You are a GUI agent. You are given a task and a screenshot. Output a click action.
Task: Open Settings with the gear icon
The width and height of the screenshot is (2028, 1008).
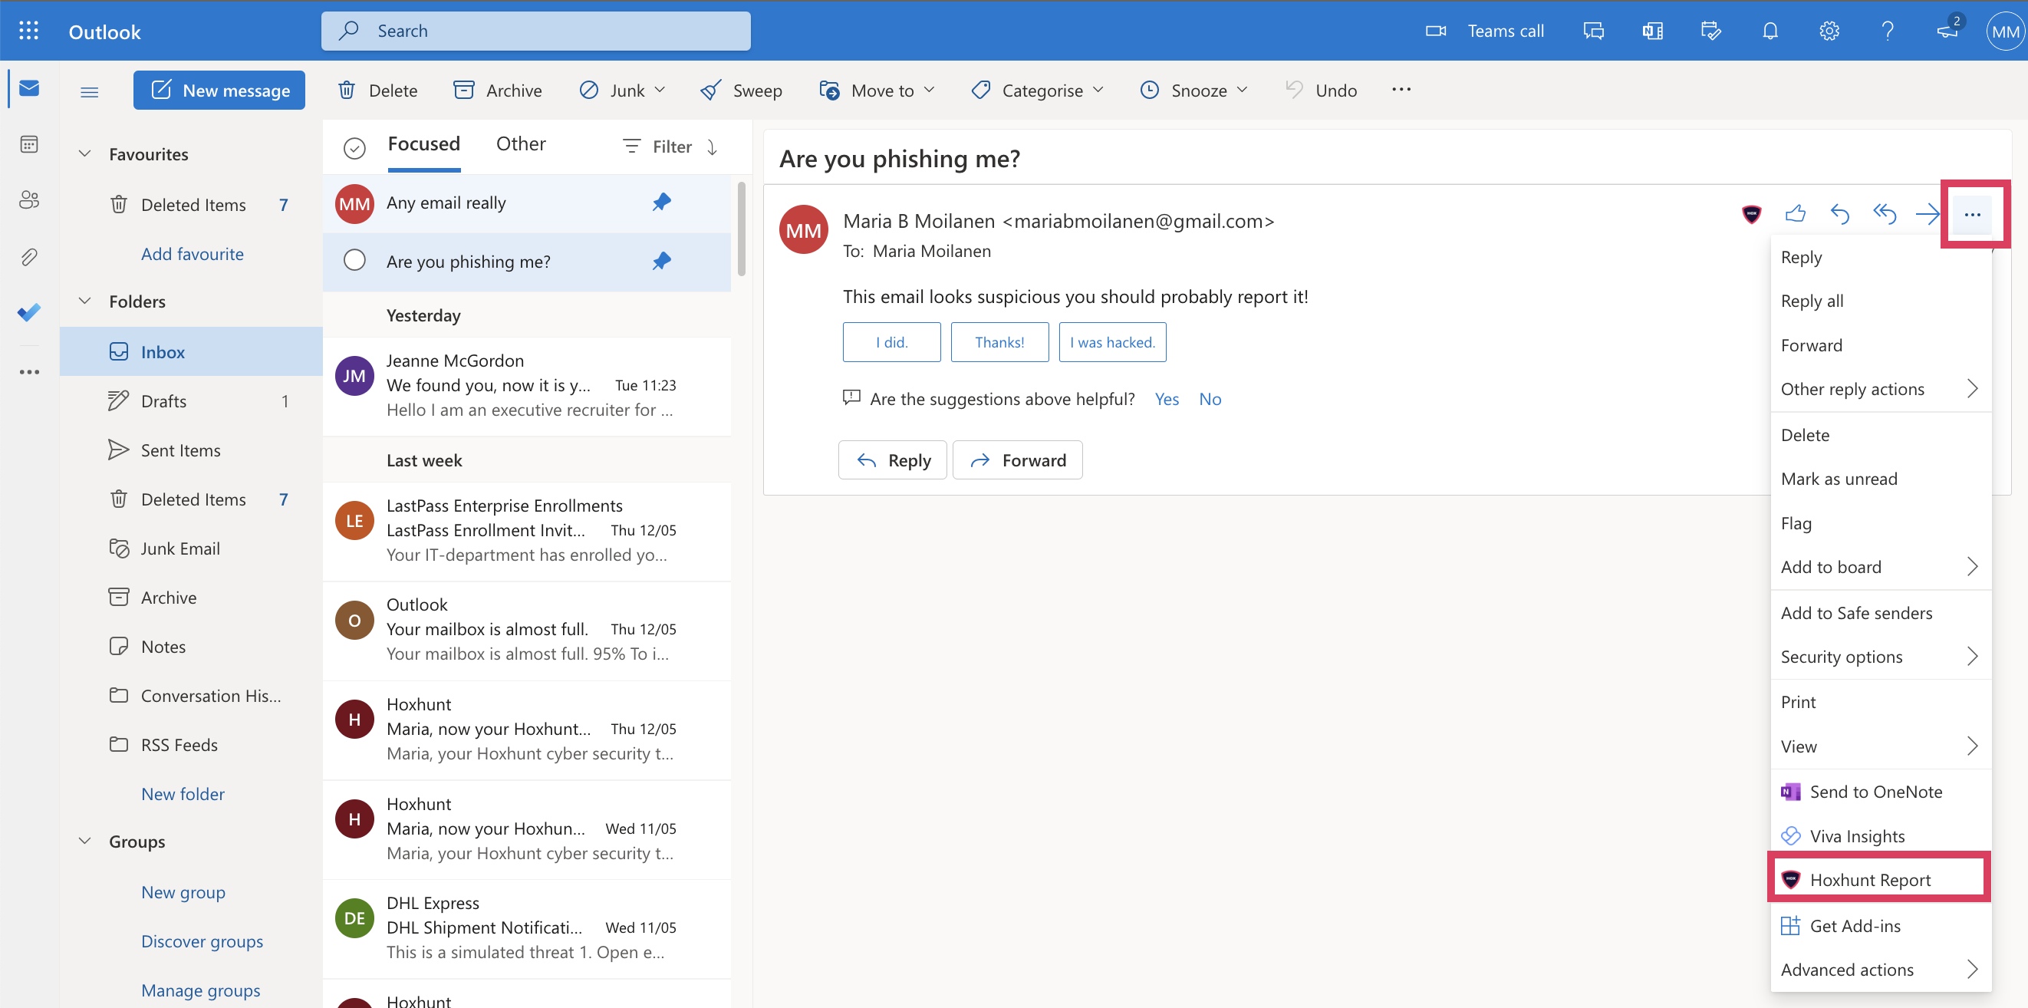1828,31
